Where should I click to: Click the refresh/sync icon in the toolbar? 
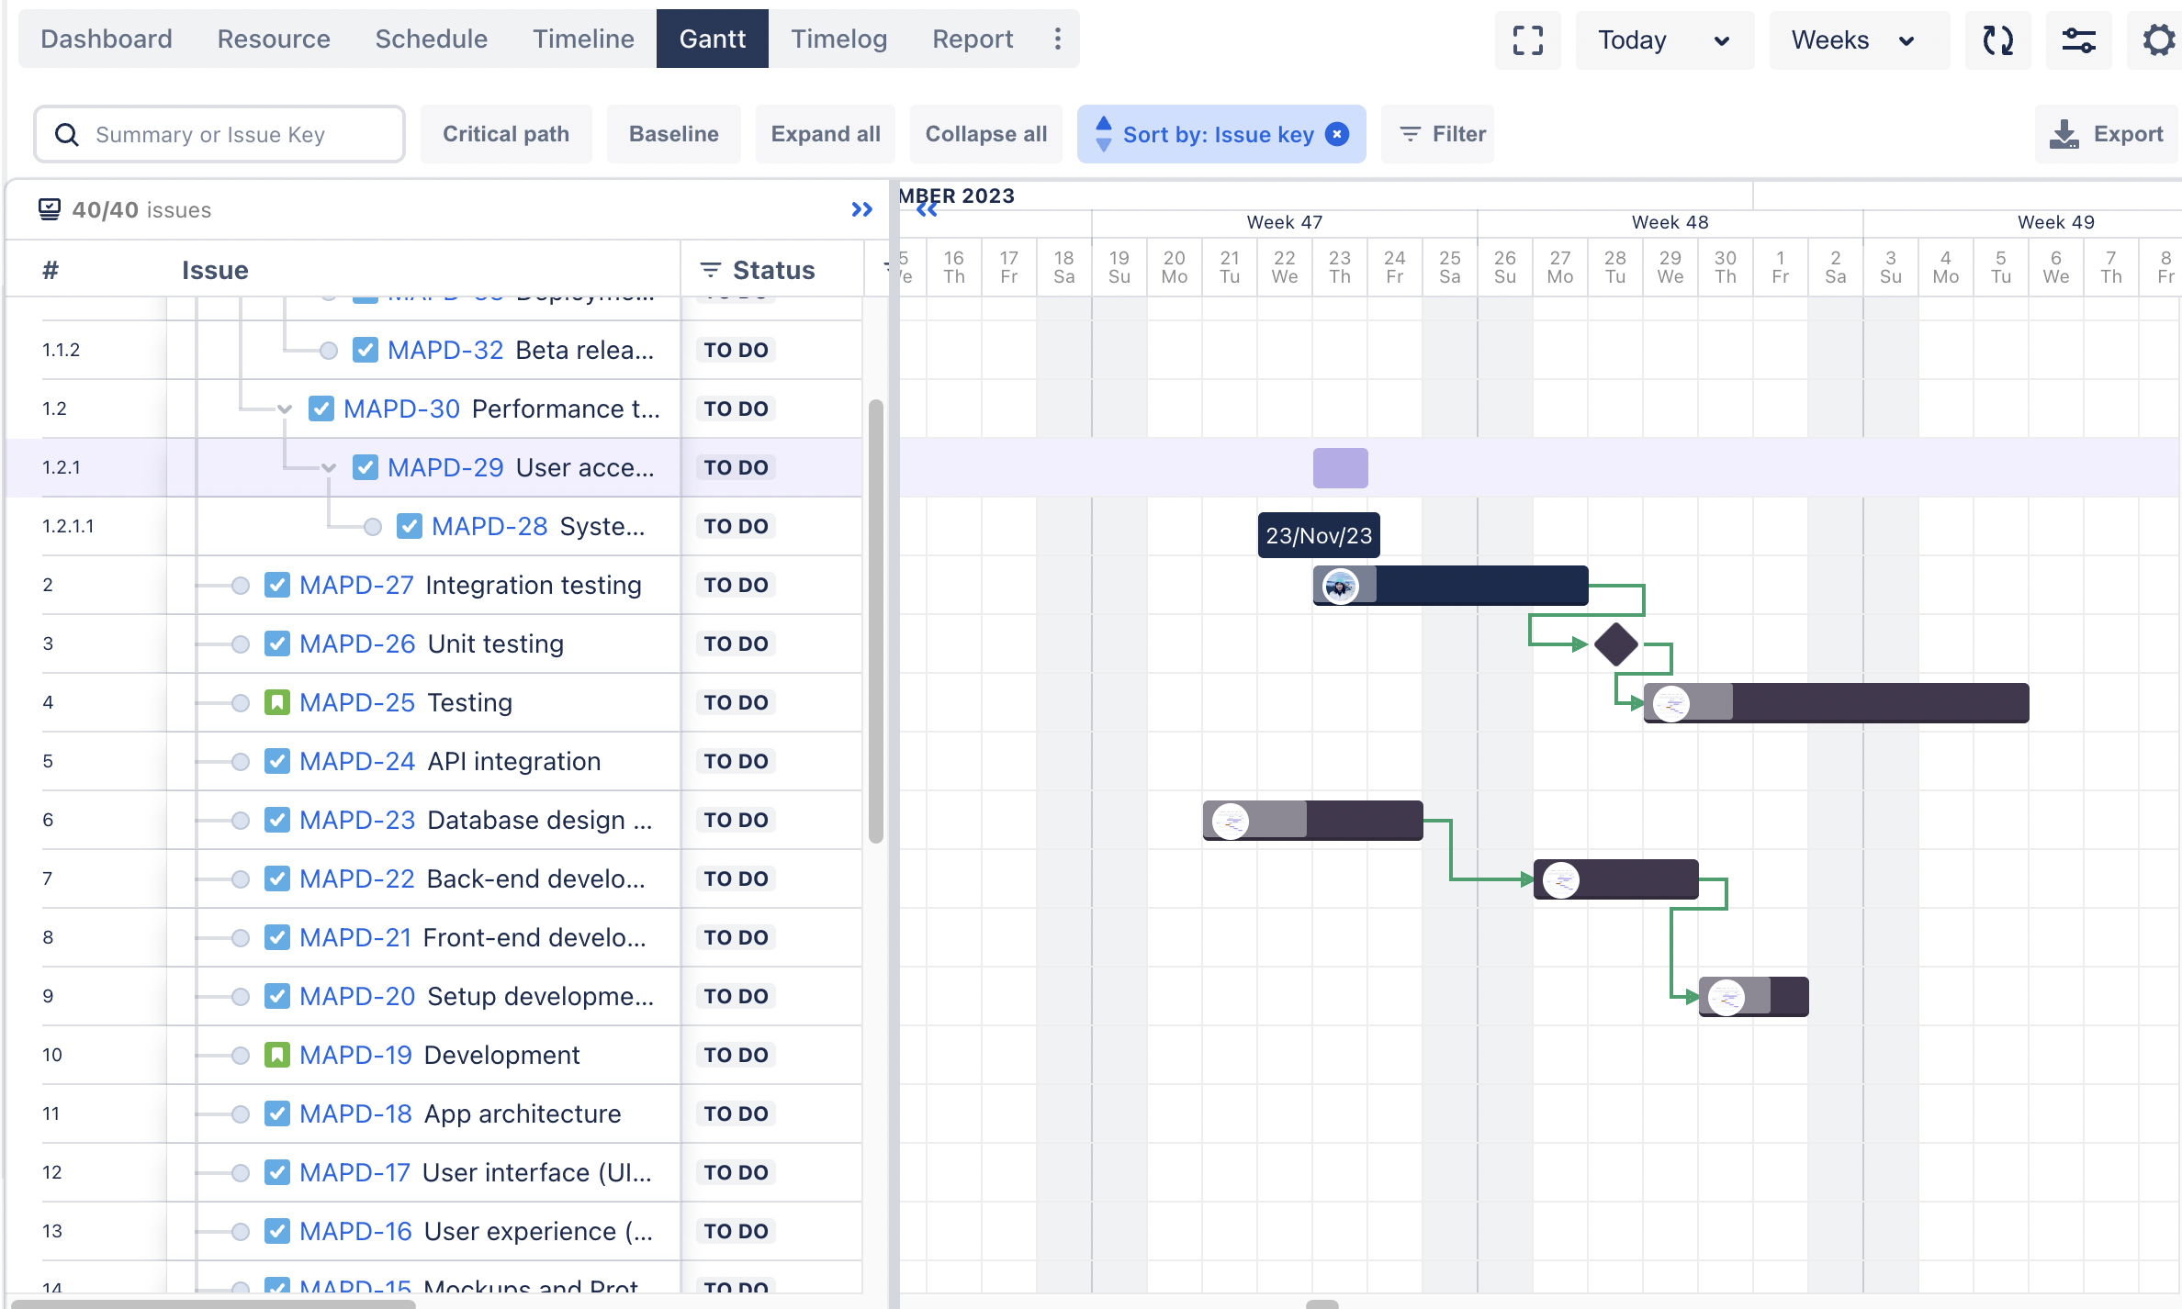pyautogui.click(x=1998, y=40)
